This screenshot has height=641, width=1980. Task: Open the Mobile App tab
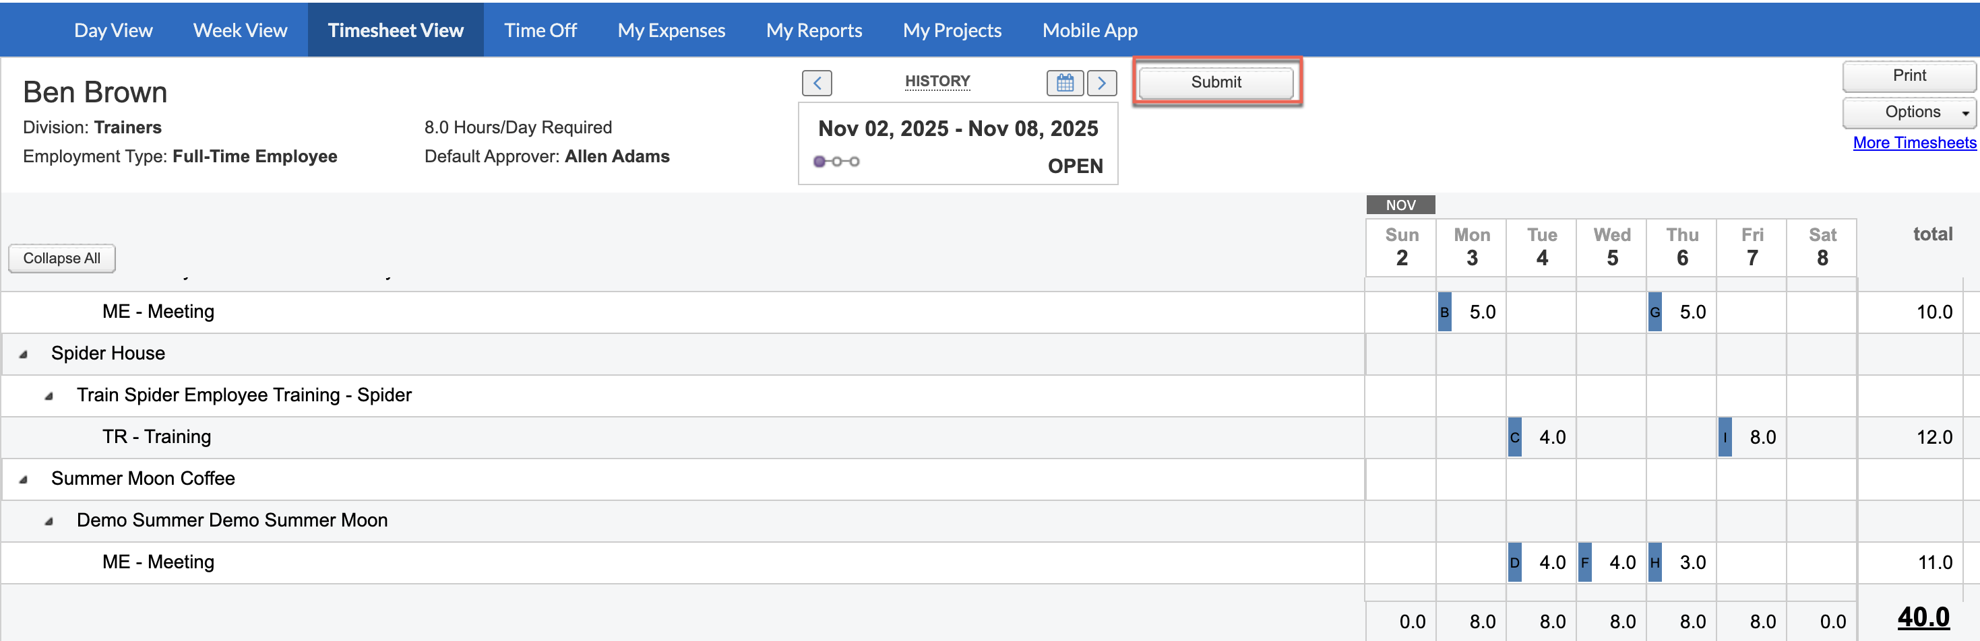[1089, 30]
